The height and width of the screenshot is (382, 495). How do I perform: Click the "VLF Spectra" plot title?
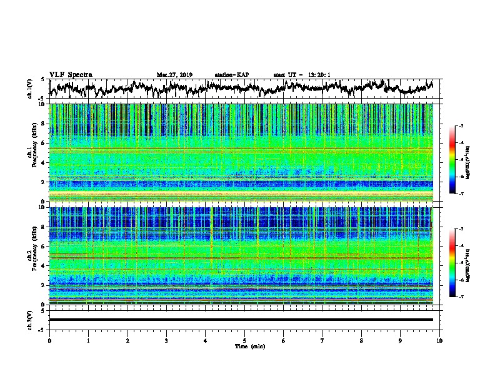coord(71,74)
